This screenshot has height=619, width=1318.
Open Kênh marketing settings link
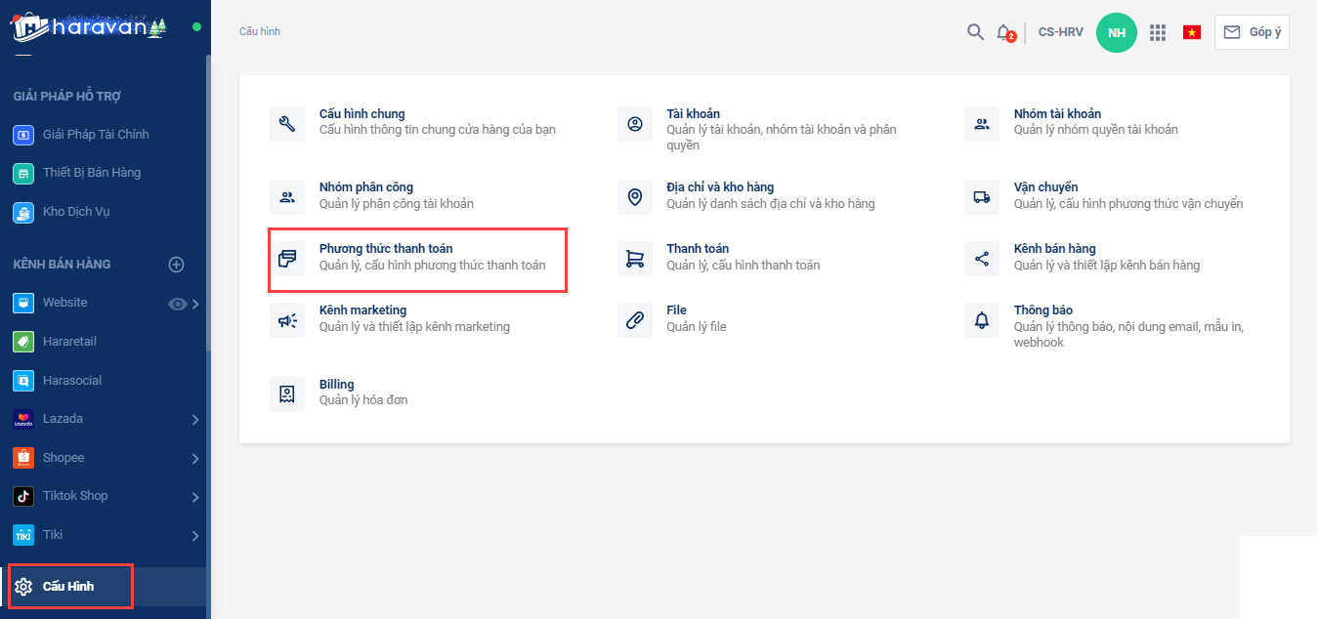(362, 310)
